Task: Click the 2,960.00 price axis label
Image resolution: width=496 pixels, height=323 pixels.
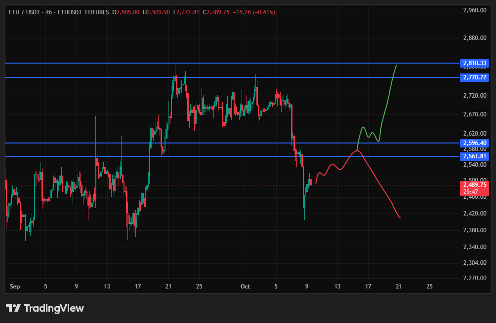Action: [x=475, y=10]
